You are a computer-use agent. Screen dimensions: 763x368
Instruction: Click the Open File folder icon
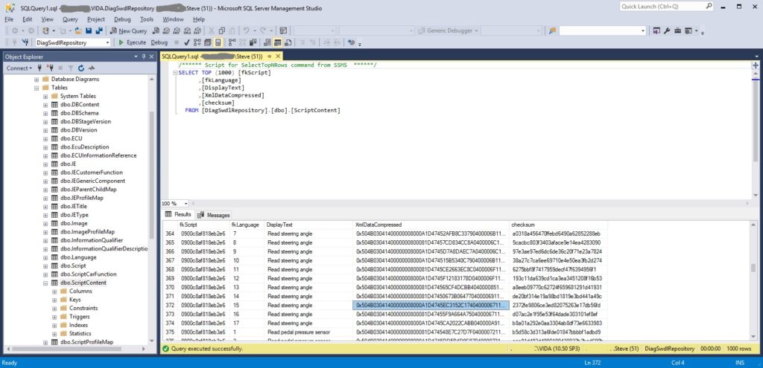pyautogui.click(x=77, y=30)
